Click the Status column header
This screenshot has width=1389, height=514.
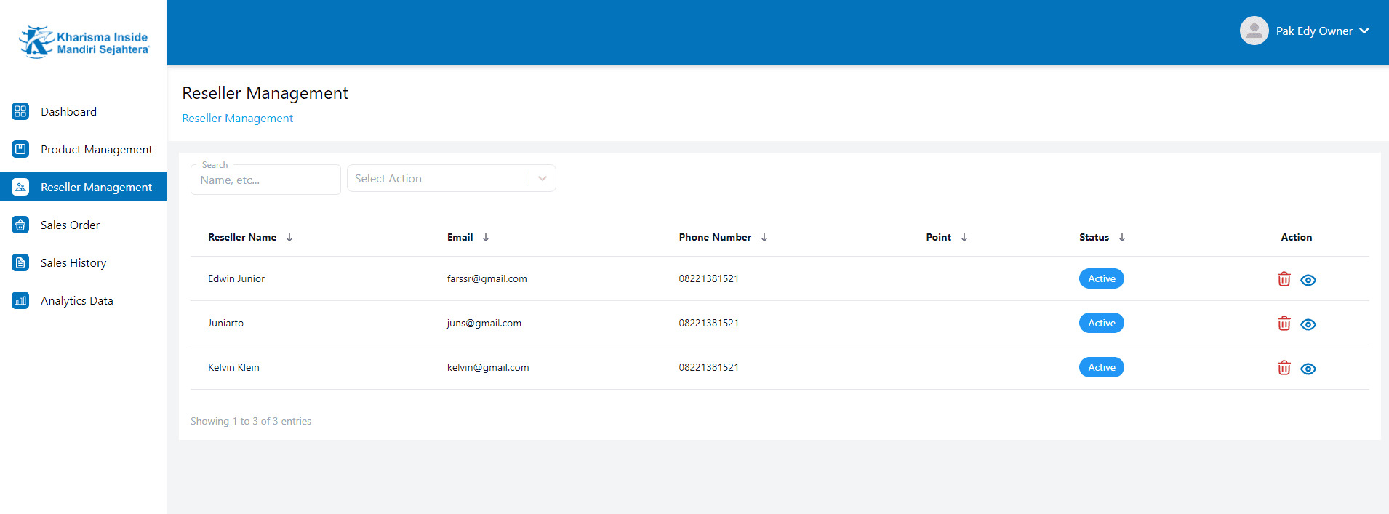tap(1094, 237)
